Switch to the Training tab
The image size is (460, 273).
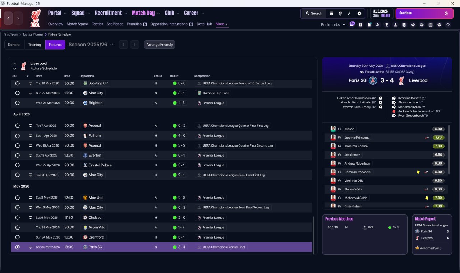tap(34, 45)
